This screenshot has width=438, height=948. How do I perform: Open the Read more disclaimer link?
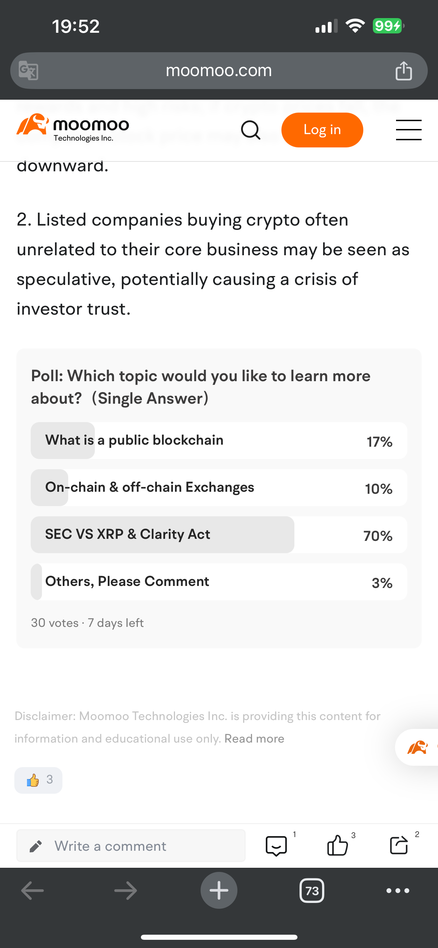(x=254, y=739)
